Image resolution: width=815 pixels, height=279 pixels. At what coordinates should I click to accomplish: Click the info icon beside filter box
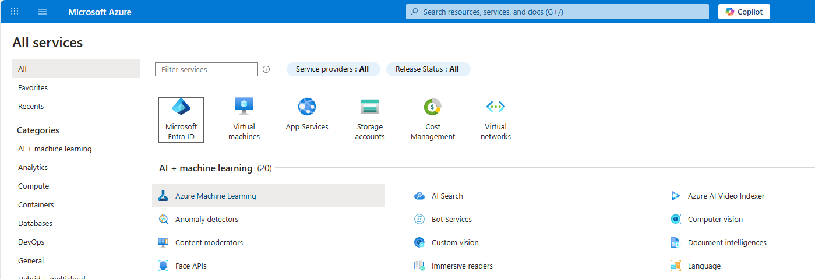(266, 69)
